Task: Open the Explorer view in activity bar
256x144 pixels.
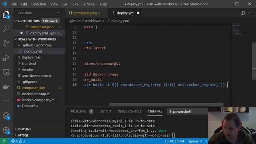Action: pos(6,15)
